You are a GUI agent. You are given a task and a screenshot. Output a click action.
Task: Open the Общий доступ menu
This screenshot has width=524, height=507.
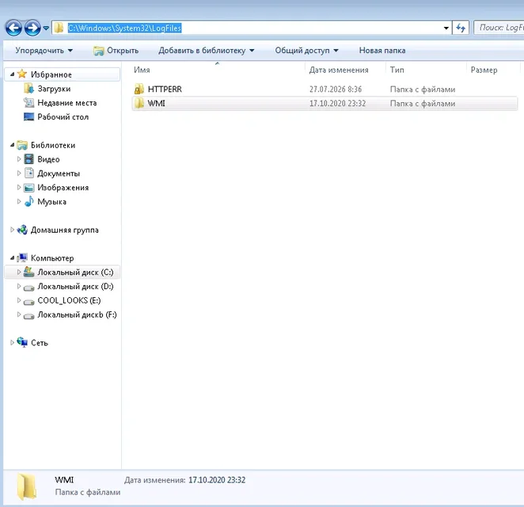306,51
